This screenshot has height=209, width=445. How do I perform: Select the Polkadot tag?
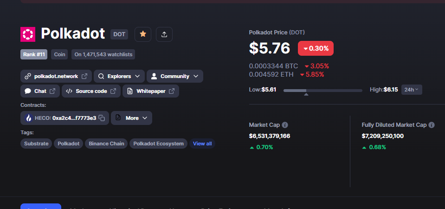point(69,144)
